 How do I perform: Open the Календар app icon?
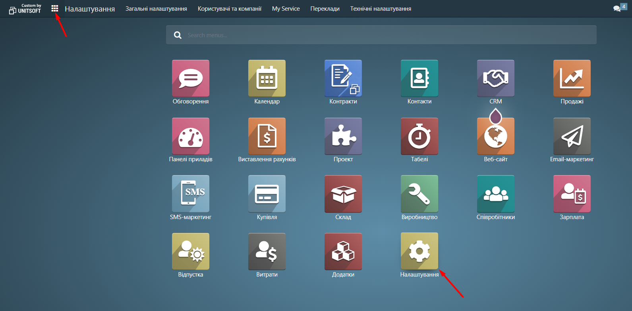tap(267, 78)
